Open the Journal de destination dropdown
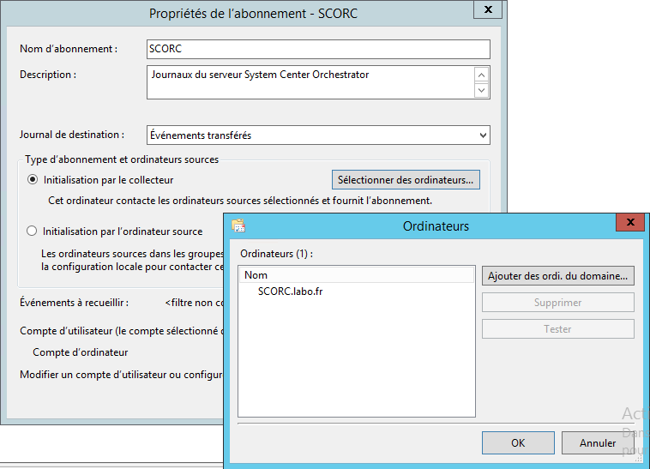The width and height of the screenshot is (650, 469). point(318,135)
